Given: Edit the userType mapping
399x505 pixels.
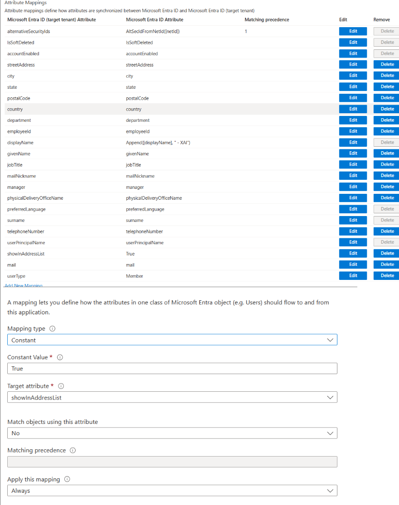Looking at the screenshot, I should 353,276.
